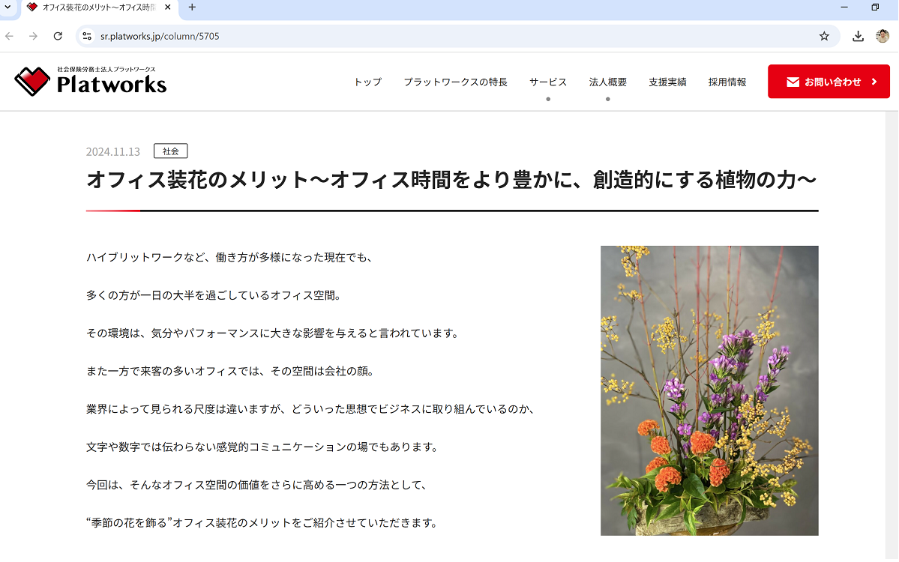Open the browser profile avatar

tap(883, 36)
